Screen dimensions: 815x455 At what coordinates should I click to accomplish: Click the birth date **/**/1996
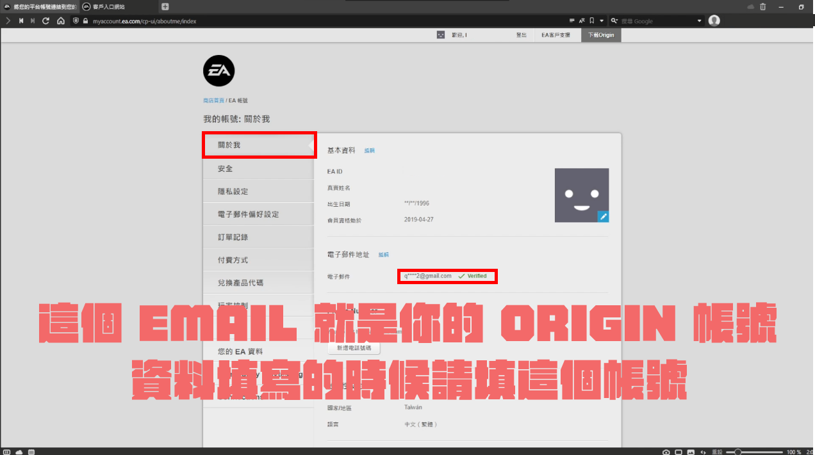pos(416,204)
